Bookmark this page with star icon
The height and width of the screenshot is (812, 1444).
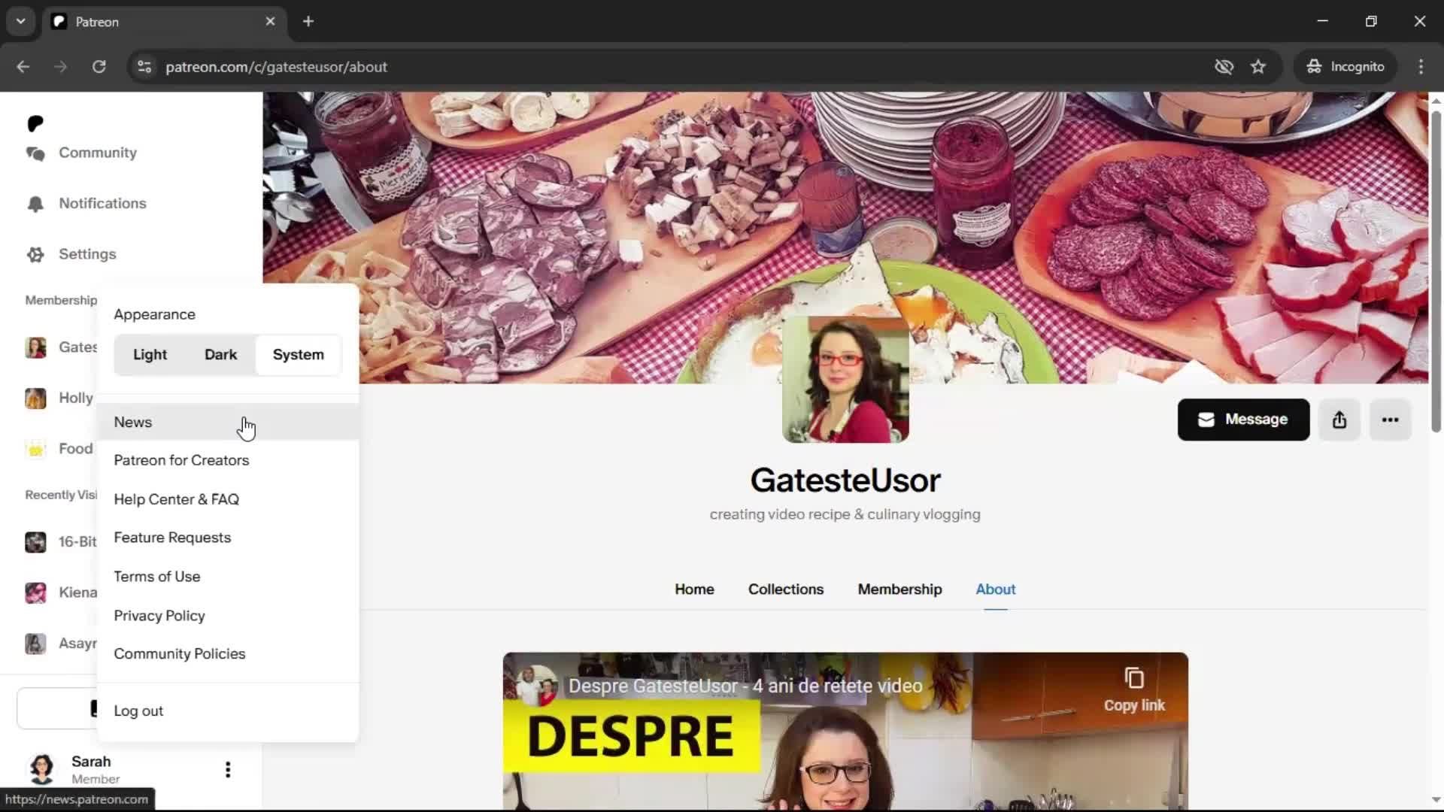[x=1258, y=67]
